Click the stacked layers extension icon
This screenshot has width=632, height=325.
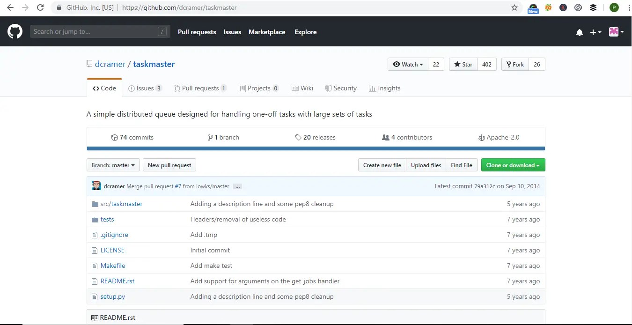click(x=593, y=7)
